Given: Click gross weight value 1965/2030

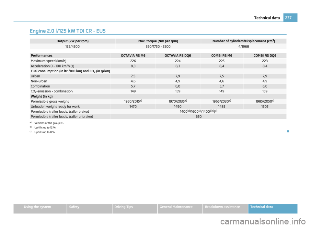Looking at the screenshot, I should pyautogui.click(x=222, y=101).
